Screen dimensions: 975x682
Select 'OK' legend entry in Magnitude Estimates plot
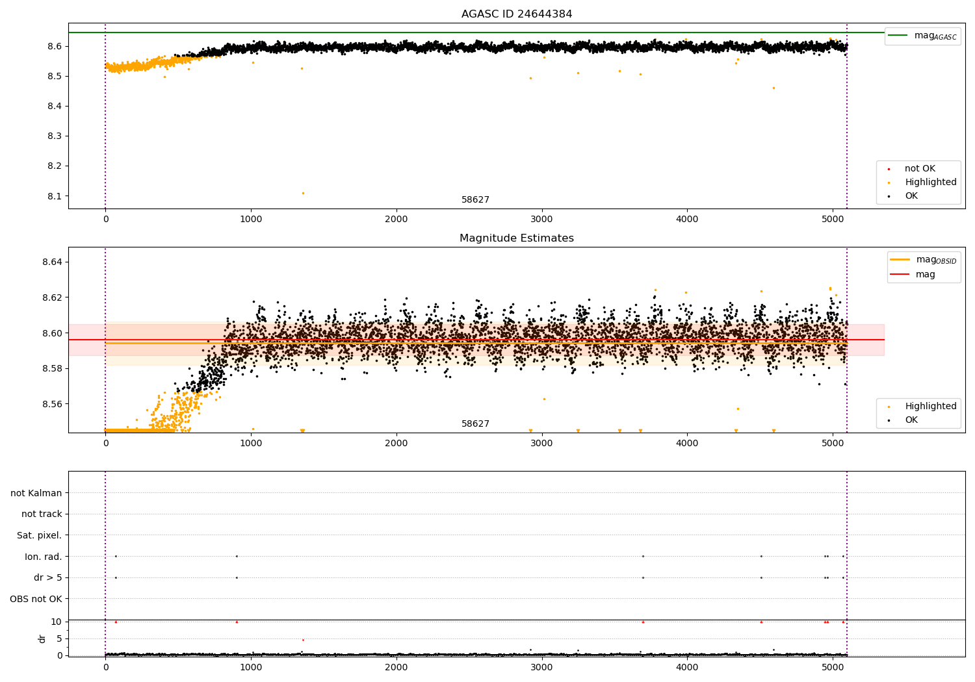click(911, 420)
